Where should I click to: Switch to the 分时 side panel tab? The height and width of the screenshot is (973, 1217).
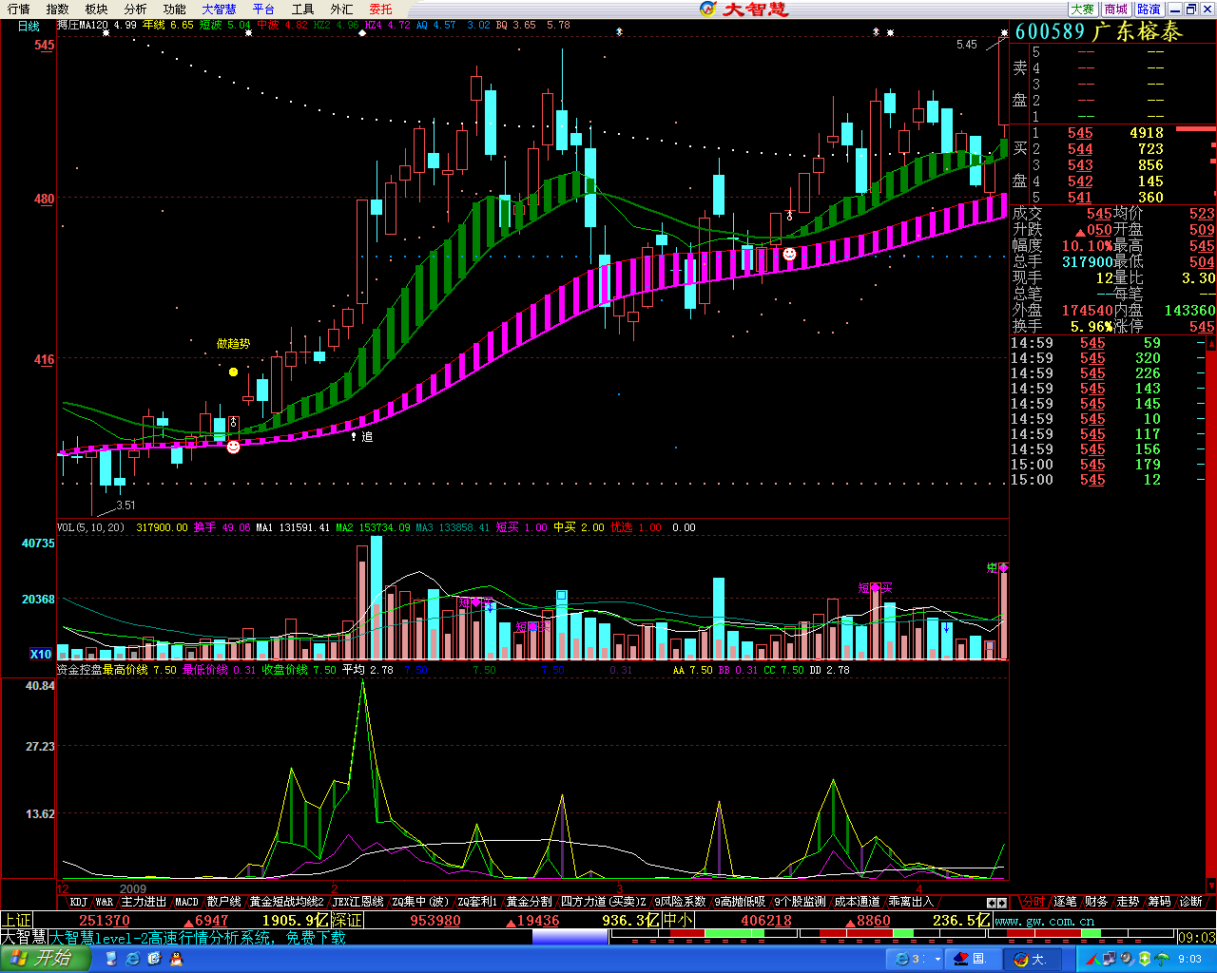(x=1034, y=902)
